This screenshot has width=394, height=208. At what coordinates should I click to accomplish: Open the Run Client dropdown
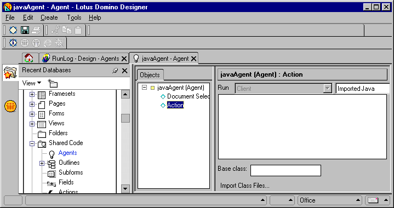(x=327, y=89)
